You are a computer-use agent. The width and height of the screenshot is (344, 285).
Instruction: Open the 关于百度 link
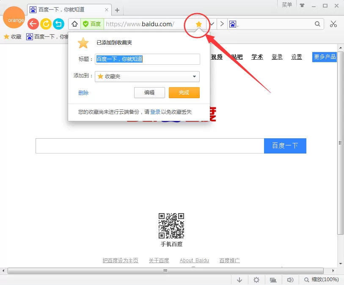(x=159, y=260)
